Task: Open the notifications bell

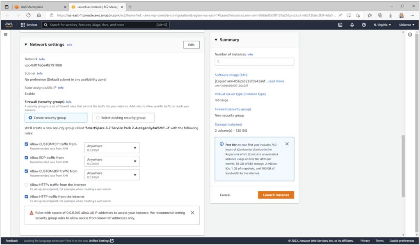Action: 352,25
